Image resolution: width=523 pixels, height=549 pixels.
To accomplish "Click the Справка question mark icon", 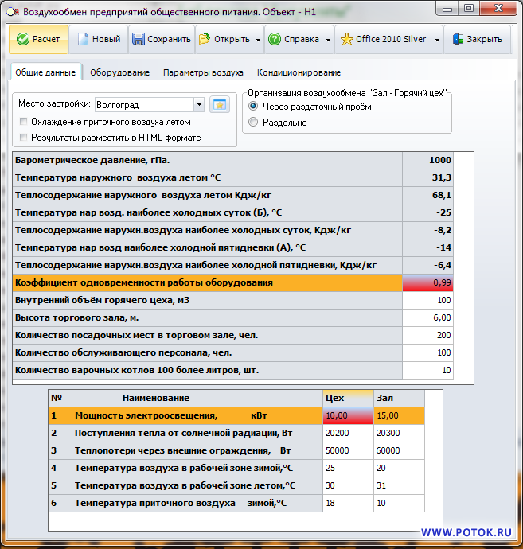I will pos(274,39).
